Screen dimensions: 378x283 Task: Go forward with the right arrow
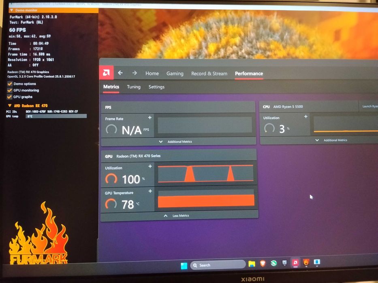click(x=135, y=73)
